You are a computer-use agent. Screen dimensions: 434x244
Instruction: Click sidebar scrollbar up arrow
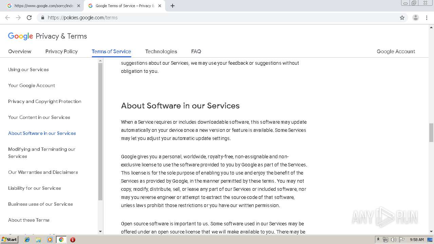100,61
